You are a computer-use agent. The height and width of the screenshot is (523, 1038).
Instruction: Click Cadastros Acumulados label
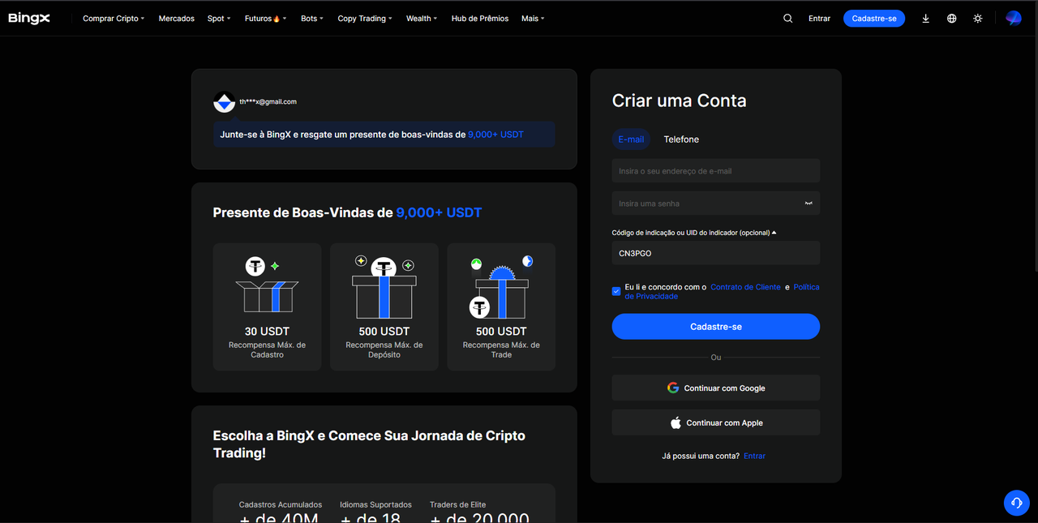click(x=281, y=504)
